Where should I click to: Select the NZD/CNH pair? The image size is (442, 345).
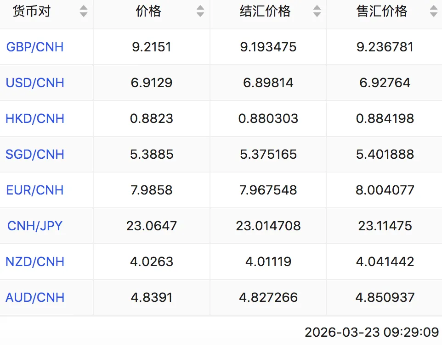34,262
